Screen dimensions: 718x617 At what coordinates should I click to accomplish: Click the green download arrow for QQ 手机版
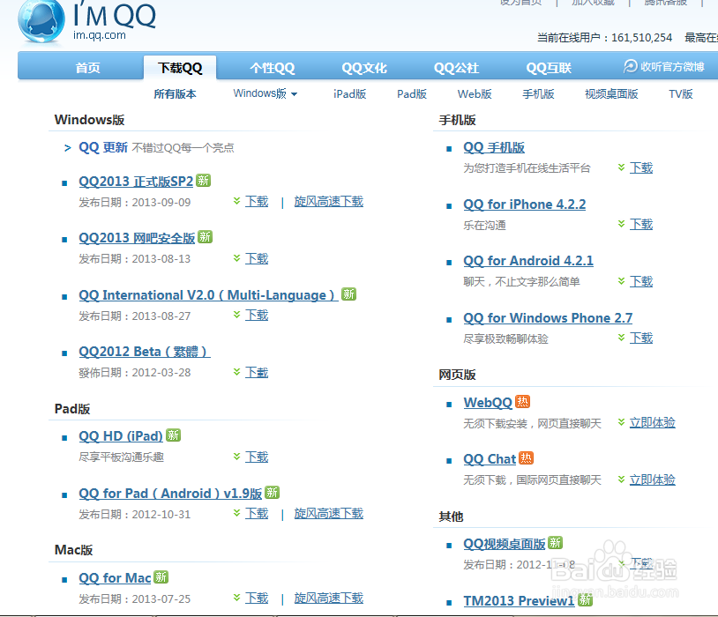pos(621,167)
